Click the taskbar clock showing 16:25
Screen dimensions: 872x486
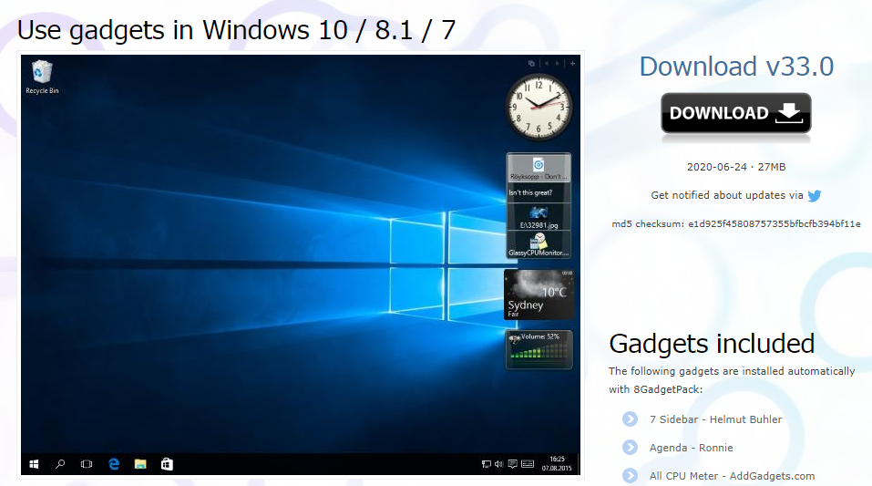point(557,464)
